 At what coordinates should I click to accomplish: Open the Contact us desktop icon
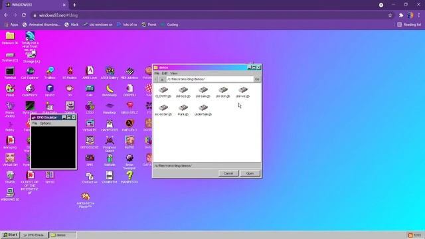tap(90, 177)
